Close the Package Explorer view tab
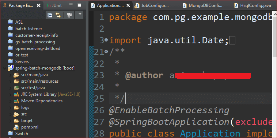The width and height of the screenshot is (277, 138). [x=38, y=5]
